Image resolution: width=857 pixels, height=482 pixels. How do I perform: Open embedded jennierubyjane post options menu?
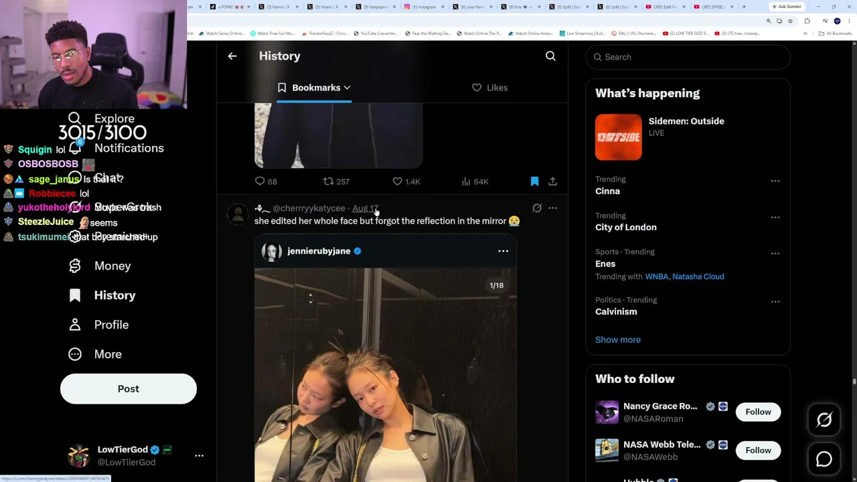503,251
